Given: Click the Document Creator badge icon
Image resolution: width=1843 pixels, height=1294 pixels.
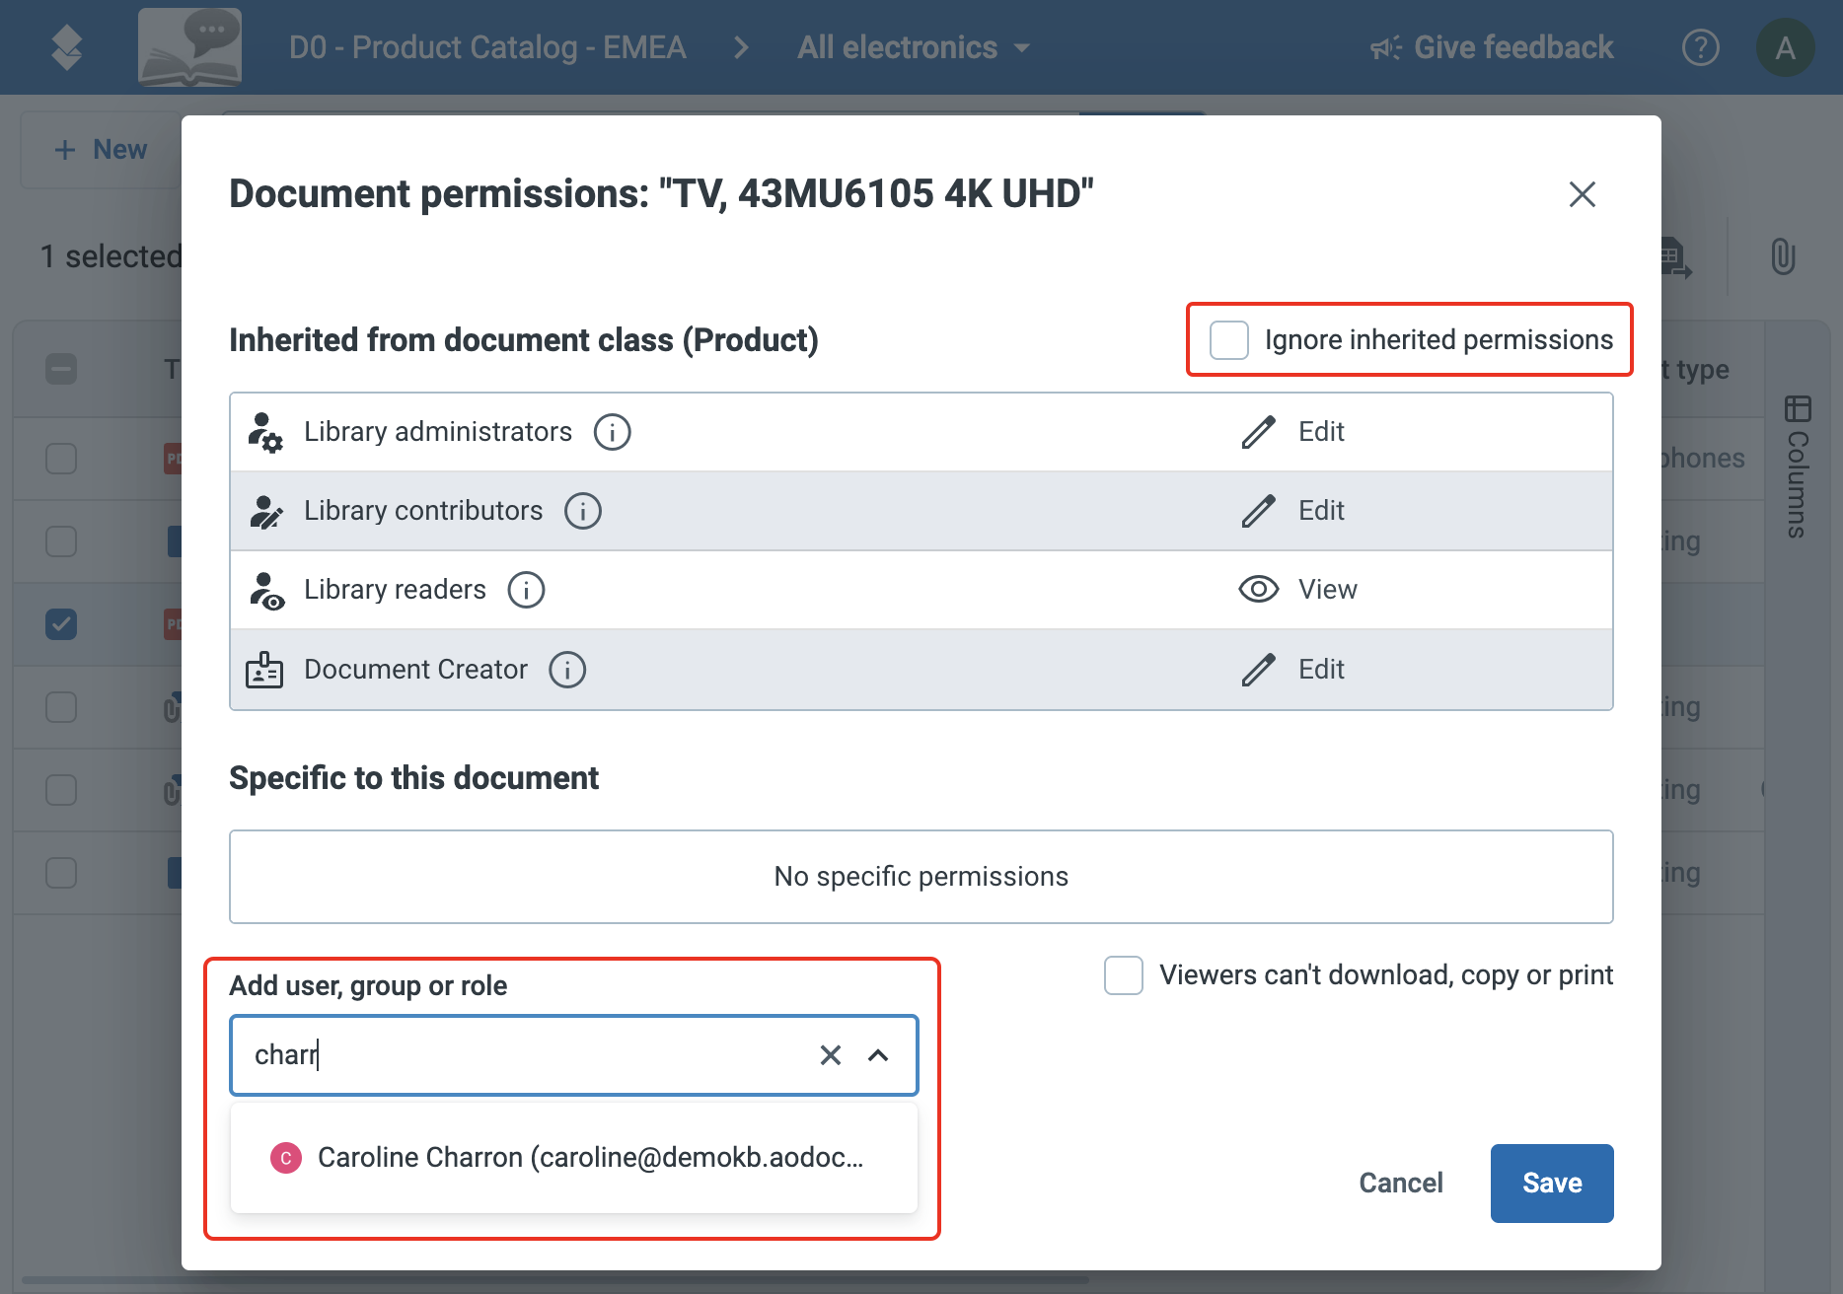Looking at the screenshot, I should (264, 670).
